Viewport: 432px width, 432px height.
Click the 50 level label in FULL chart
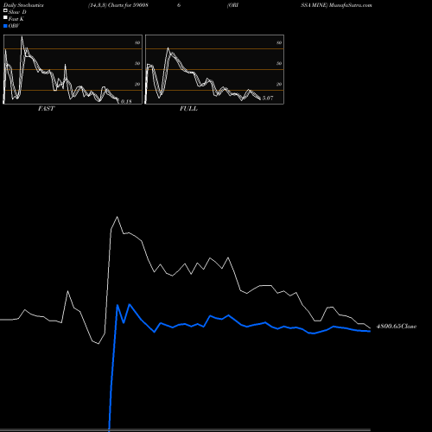click(x=279, y=63)
